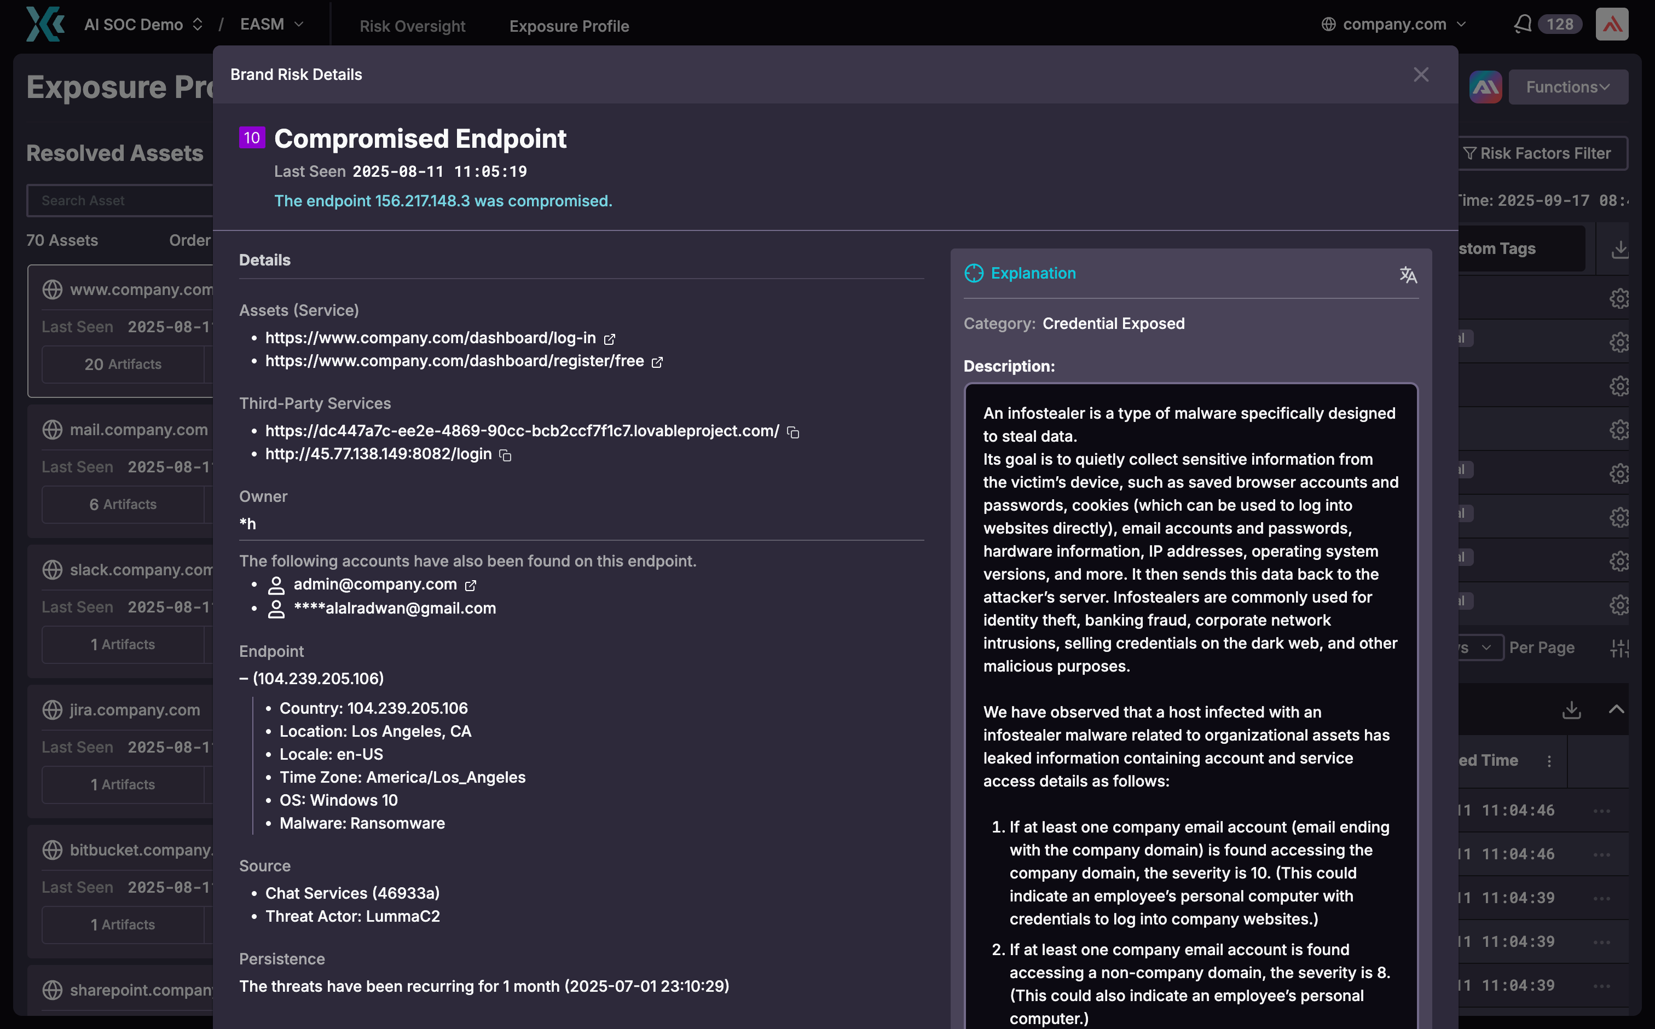Image resolution: width=1655 pixels, height=1029 pixels.
Task: Open the Exposure Profile tab
Action: tap(569, 26)
